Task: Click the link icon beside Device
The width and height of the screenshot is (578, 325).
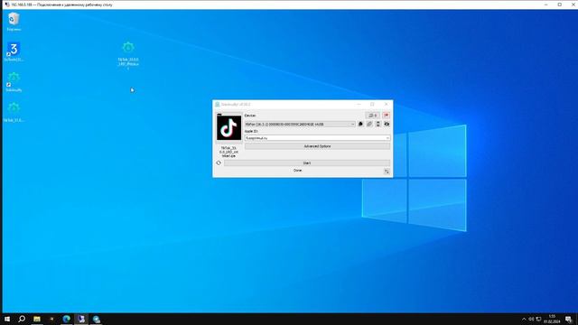Action: click(x=369, y=125)
